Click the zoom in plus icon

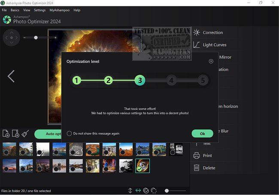click(55, 38)
